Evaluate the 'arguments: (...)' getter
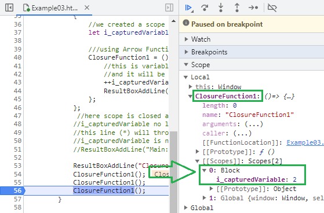Image resolution: width=324 pixels, height=213 pixels. (254, 124)
